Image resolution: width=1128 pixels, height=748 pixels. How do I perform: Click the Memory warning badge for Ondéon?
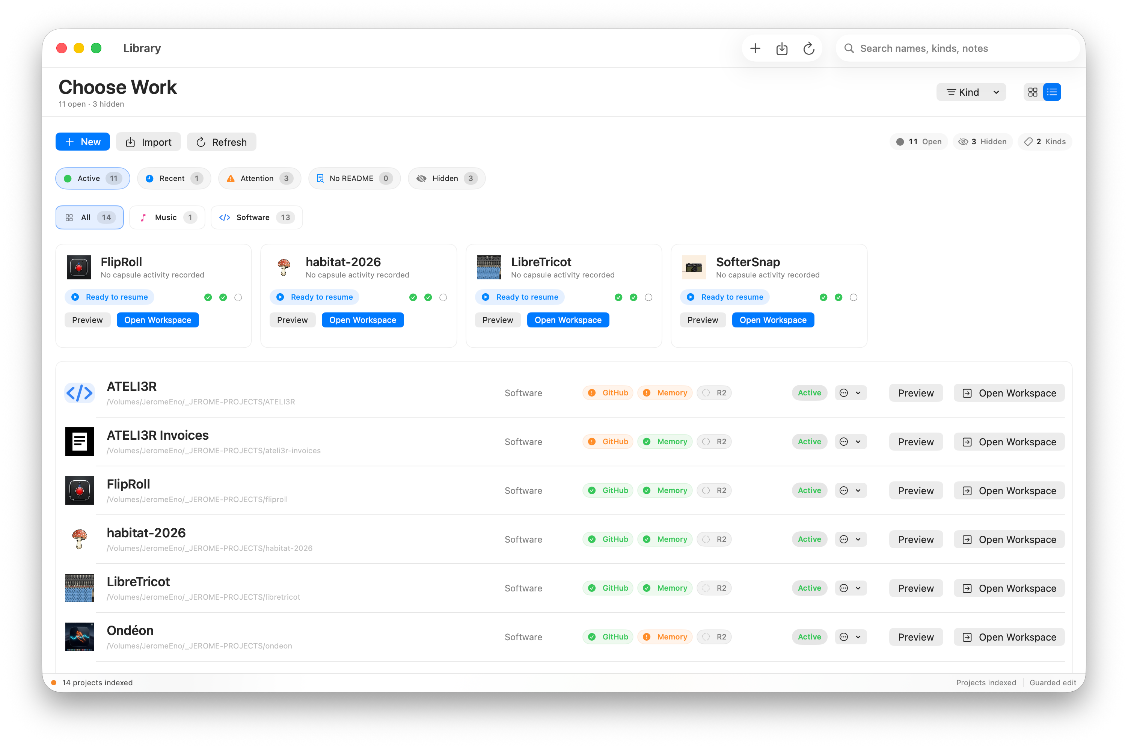point(665,637)
